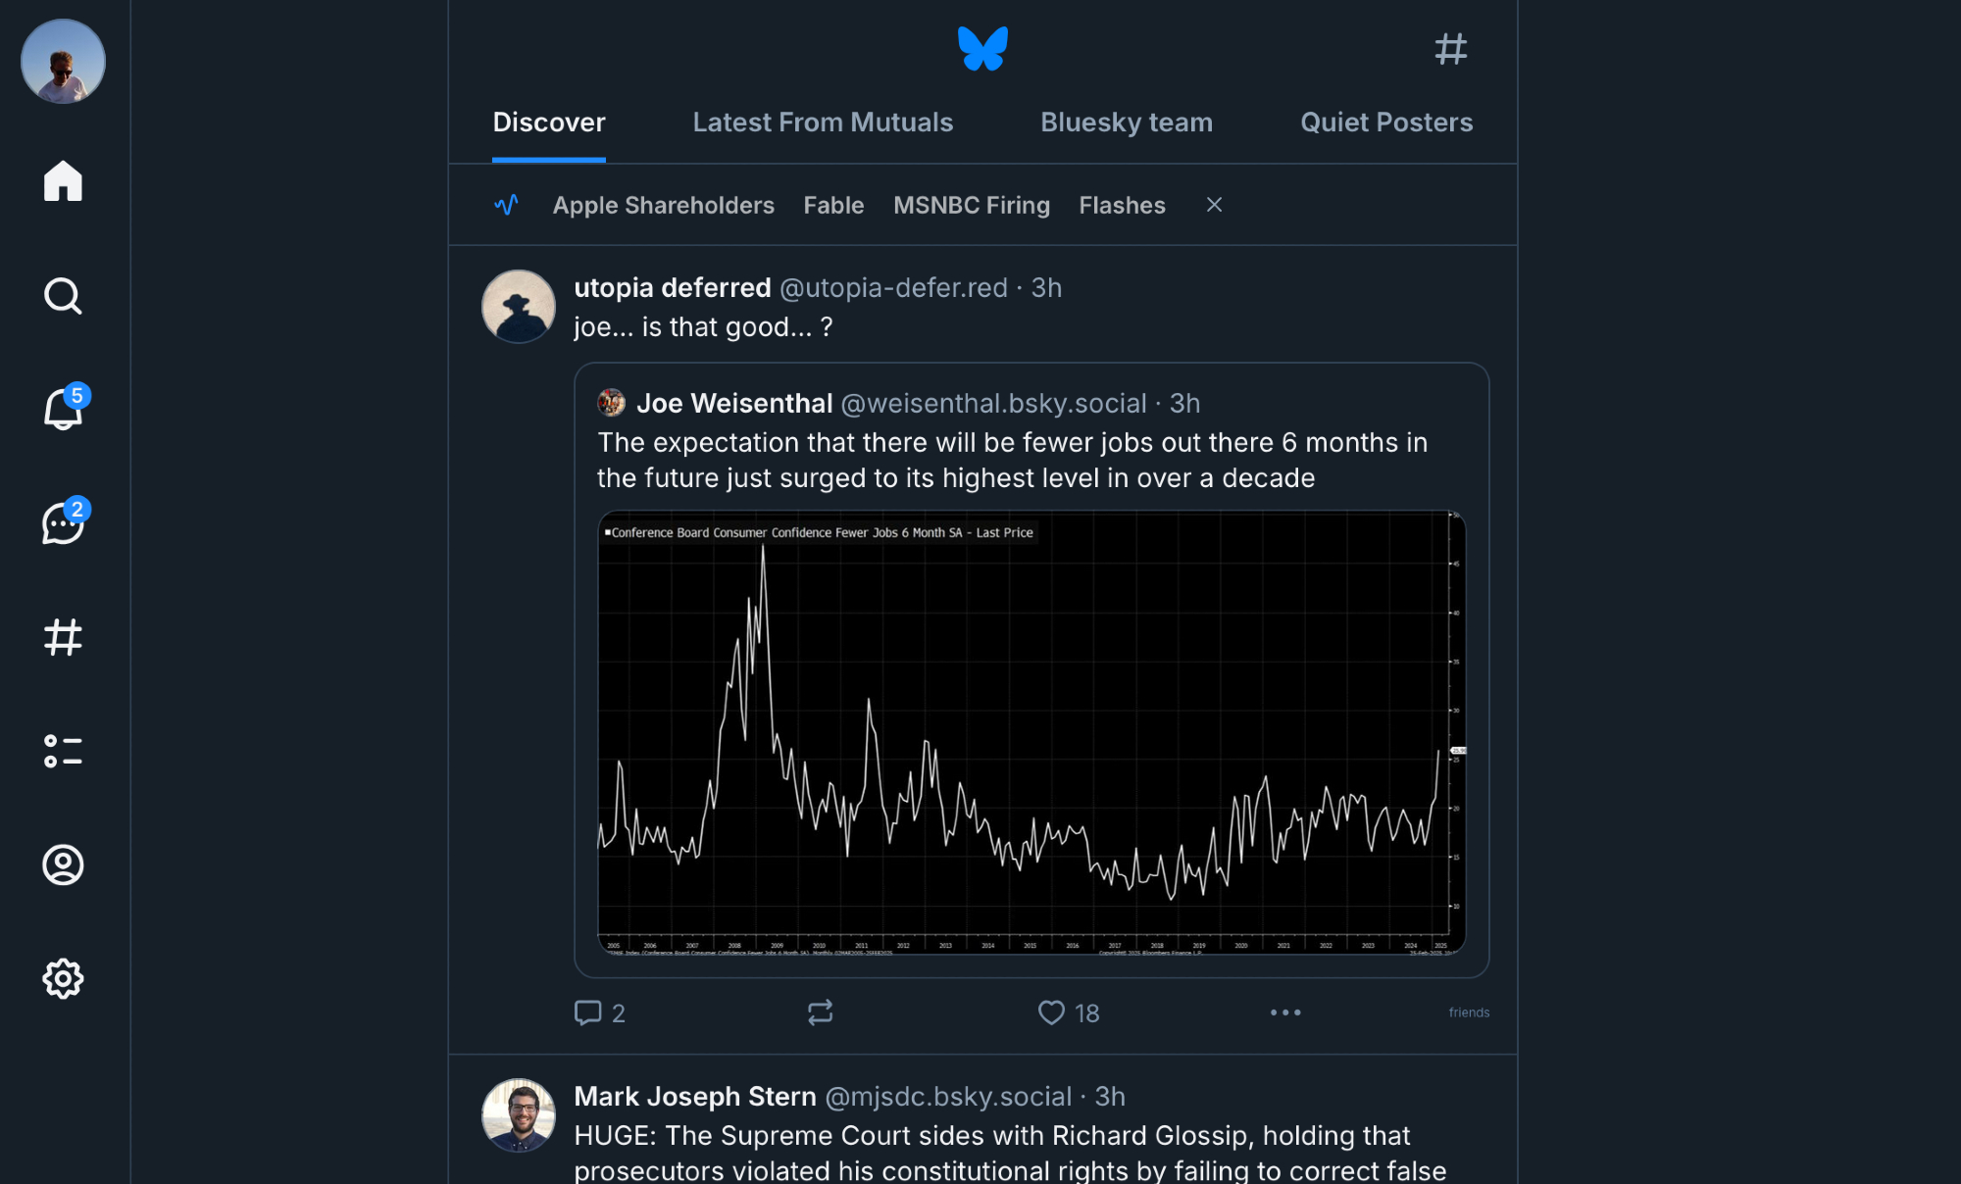The height and width of the screenshot is (1184, 1961).
Task: Open Feeds hashtag icon in sidebar
Action: pos(63,637)
